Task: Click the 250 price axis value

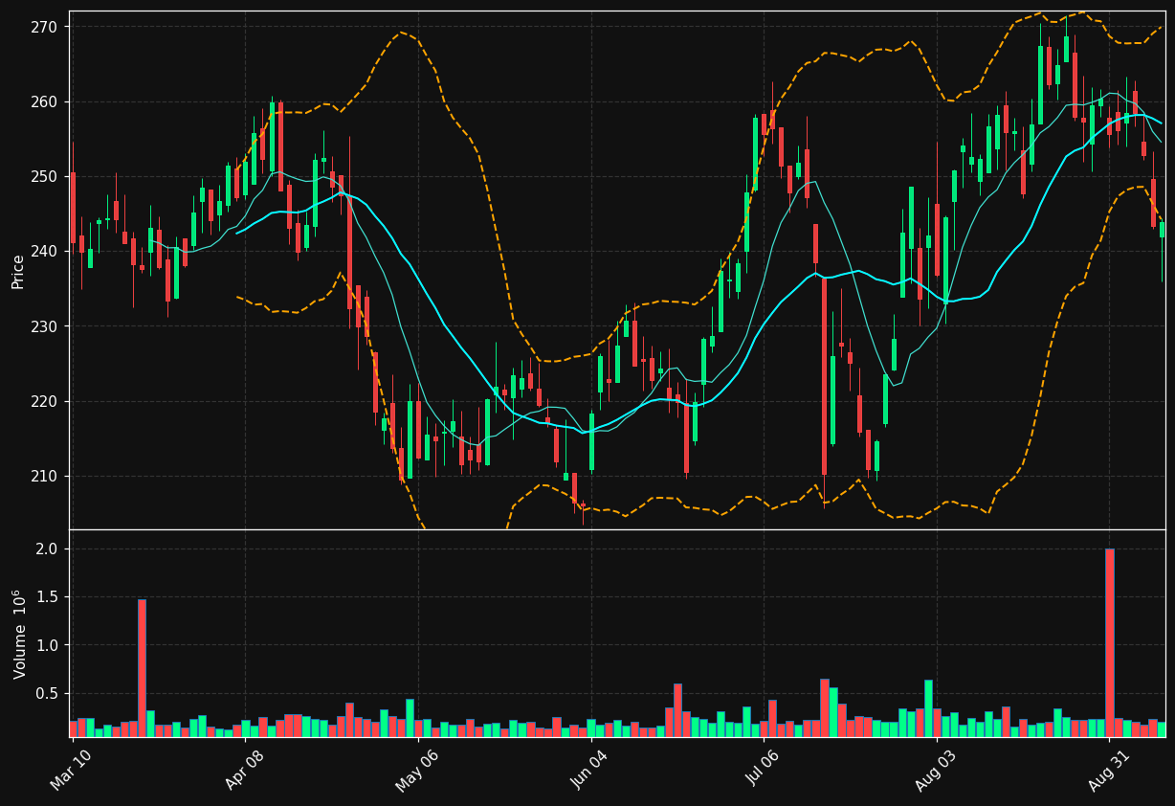Action: click(45, 176)
